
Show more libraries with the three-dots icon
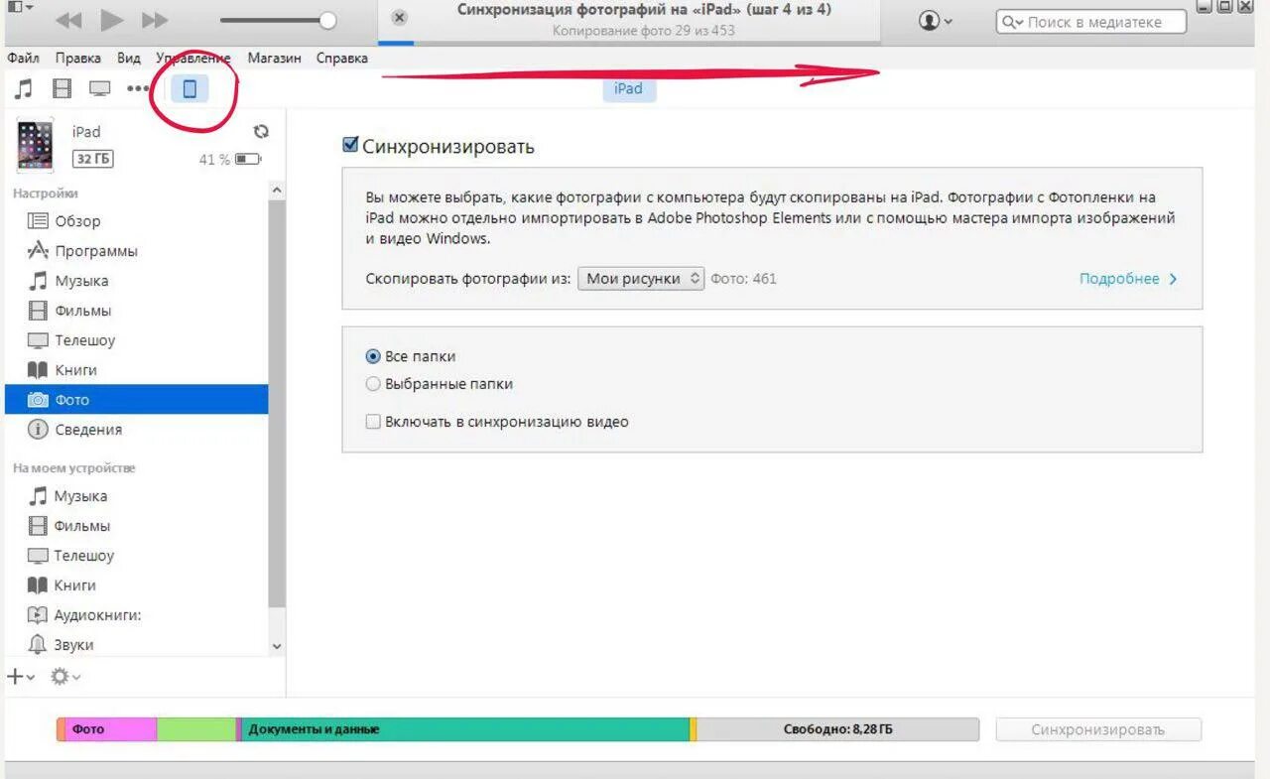[138, 89]
